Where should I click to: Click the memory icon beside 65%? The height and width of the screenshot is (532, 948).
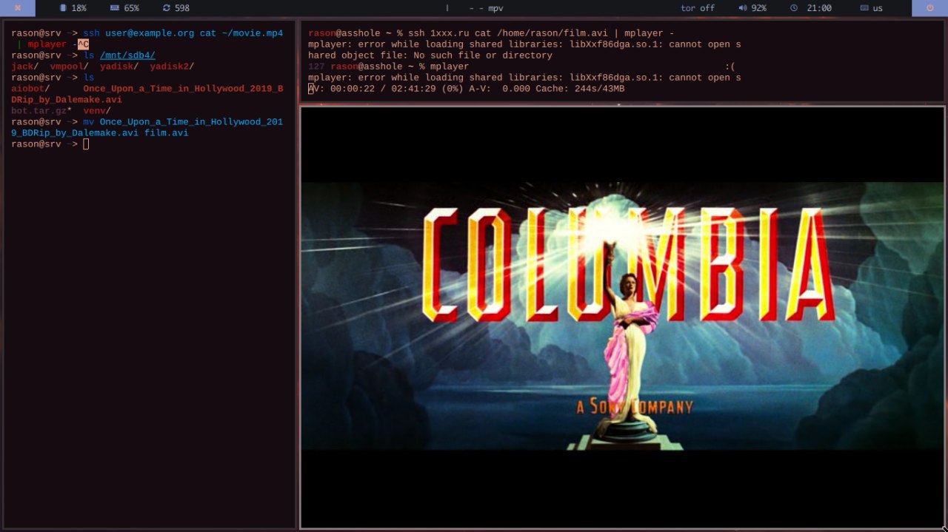114,8
